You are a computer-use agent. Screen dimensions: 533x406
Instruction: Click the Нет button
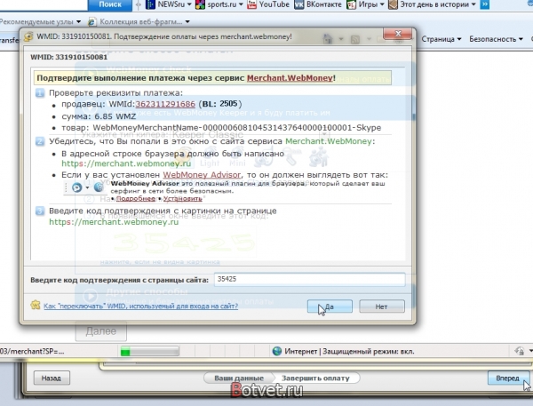tap(382, 306)
